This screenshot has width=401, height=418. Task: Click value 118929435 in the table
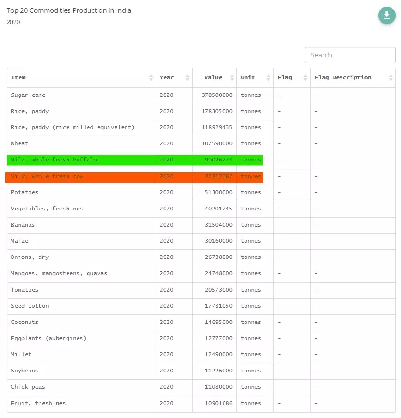pos(217,127)
